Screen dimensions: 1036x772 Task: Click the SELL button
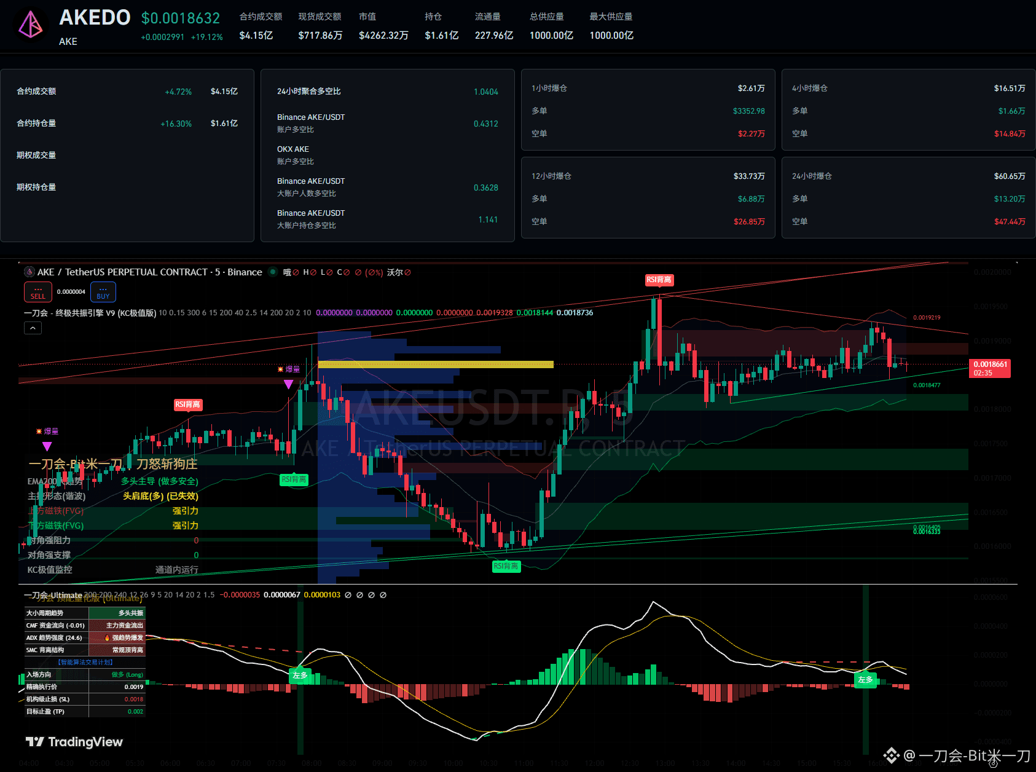(38, 292)
